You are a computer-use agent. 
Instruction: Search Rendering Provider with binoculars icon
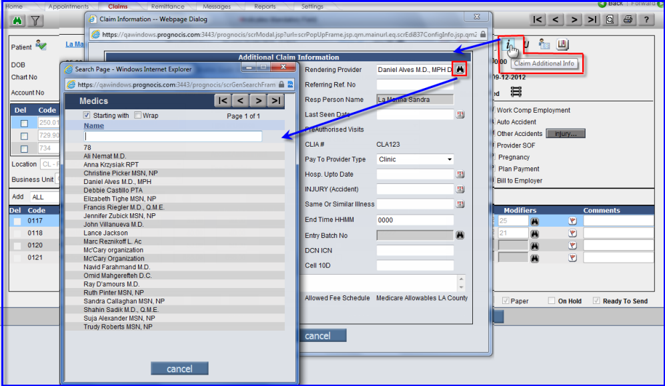[460, 69]
